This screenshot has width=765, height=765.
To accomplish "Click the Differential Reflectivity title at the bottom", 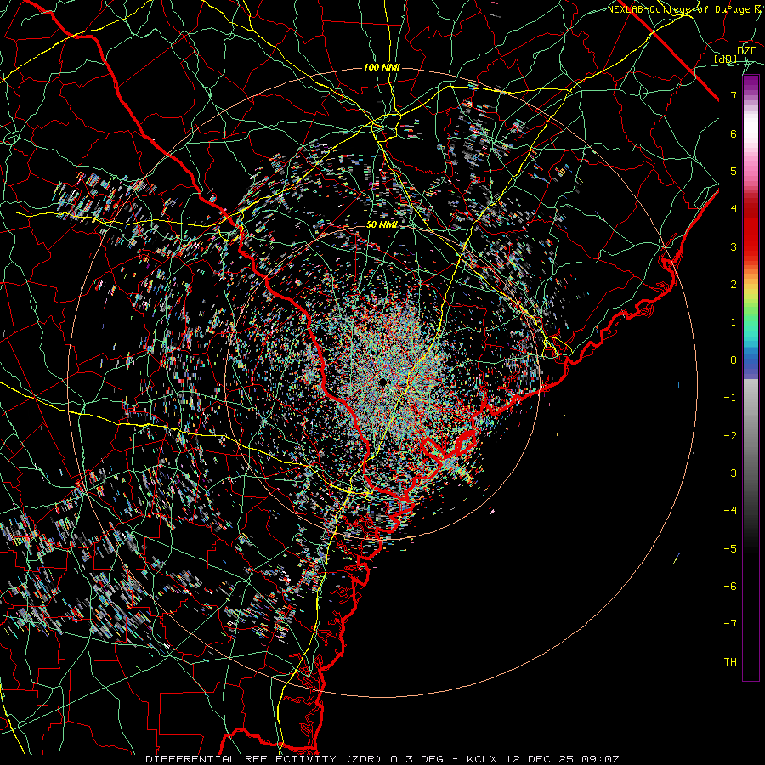I will pyautogui.click(x=382, y=759).
